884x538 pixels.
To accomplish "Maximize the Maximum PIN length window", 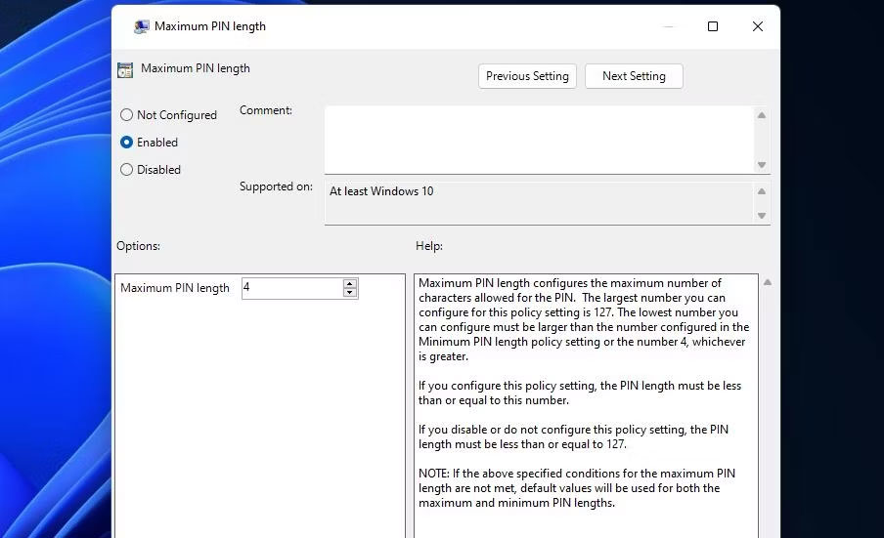I will [x=713, y=26].
